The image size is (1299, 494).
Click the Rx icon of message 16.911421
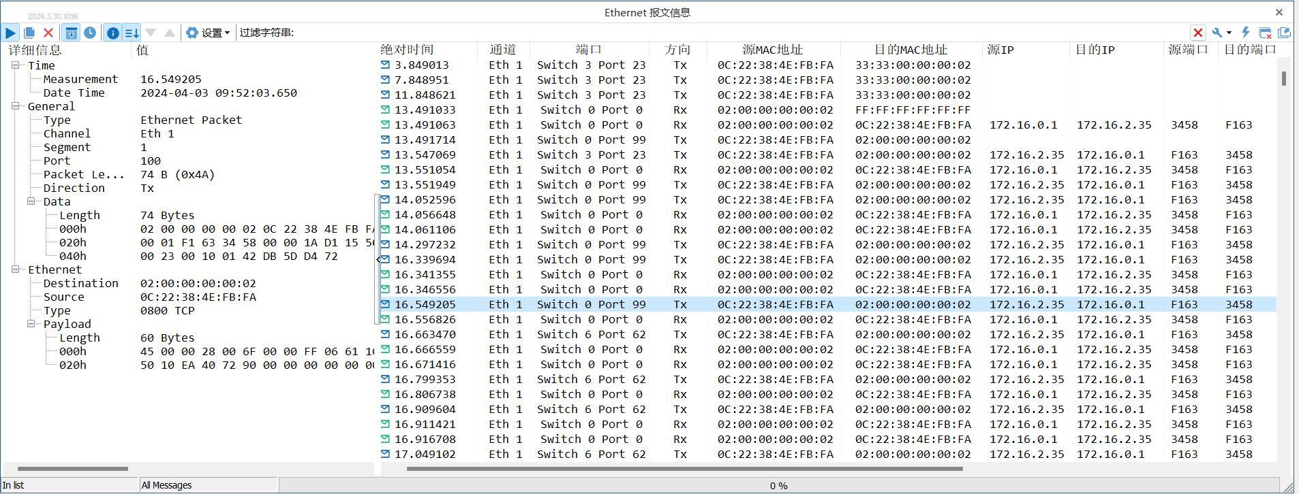385,424
